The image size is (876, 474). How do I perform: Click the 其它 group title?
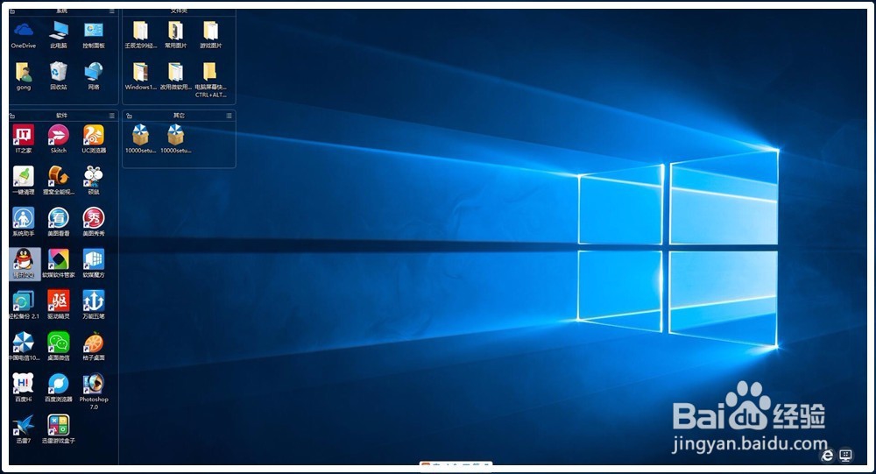coord(179,116)
